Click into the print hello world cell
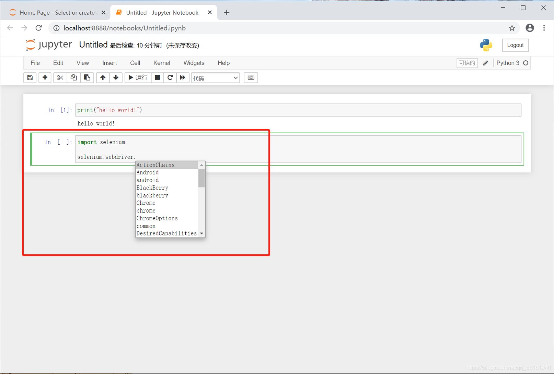The height and width of the screenshot is (374, 554). point(298,110)
